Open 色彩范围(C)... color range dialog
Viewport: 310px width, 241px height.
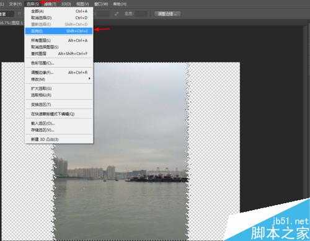pyautogui.click(x=59, y=63)
